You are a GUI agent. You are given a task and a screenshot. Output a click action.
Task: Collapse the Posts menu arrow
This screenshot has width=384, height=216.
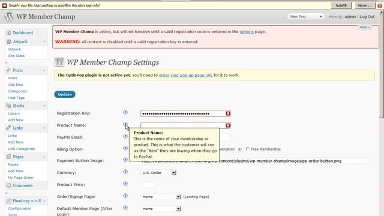pyautogui.click(x=44, y=71)
